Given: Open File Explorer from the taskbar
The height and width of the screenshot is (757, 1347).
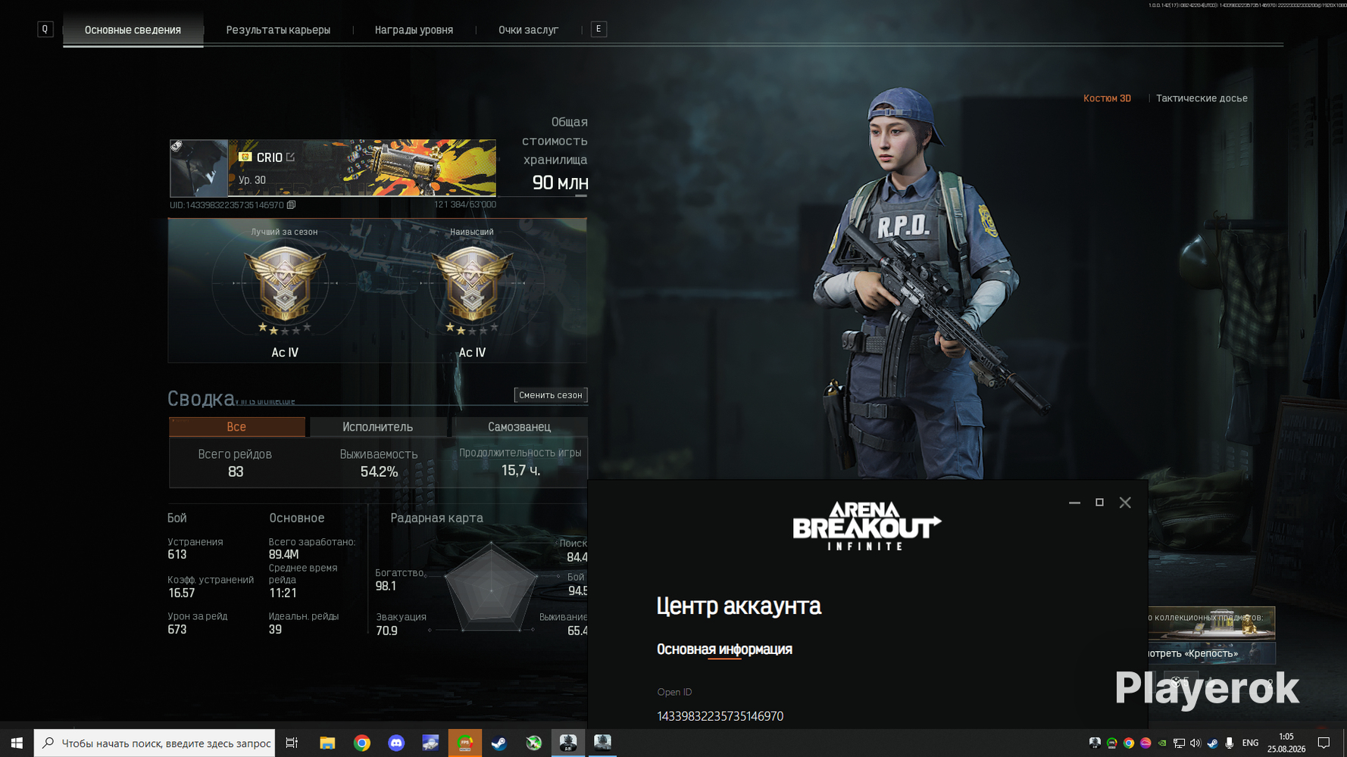Looking at the screenshot, I should coord(327,743).
